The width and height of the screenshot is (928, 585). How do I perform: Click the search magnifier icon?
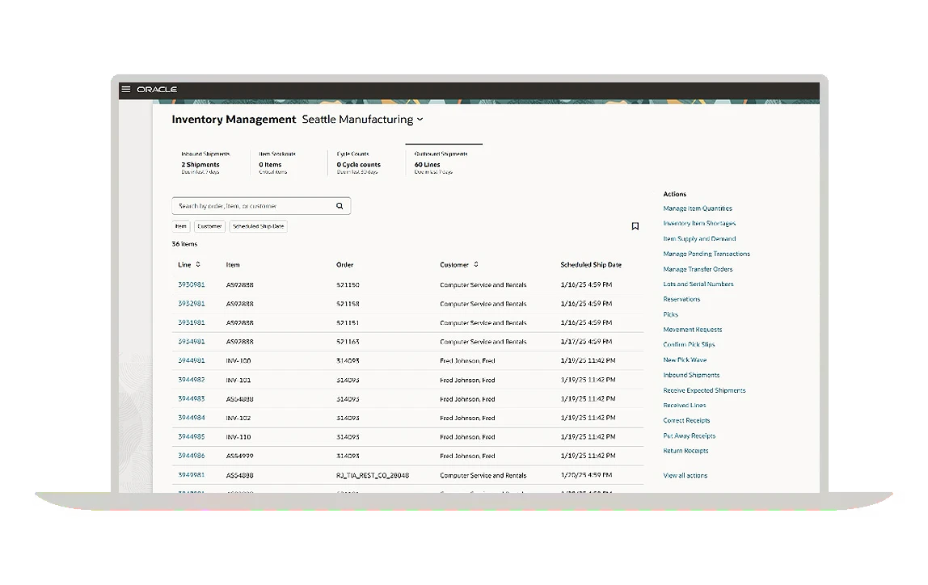click(x=340, y=206)
